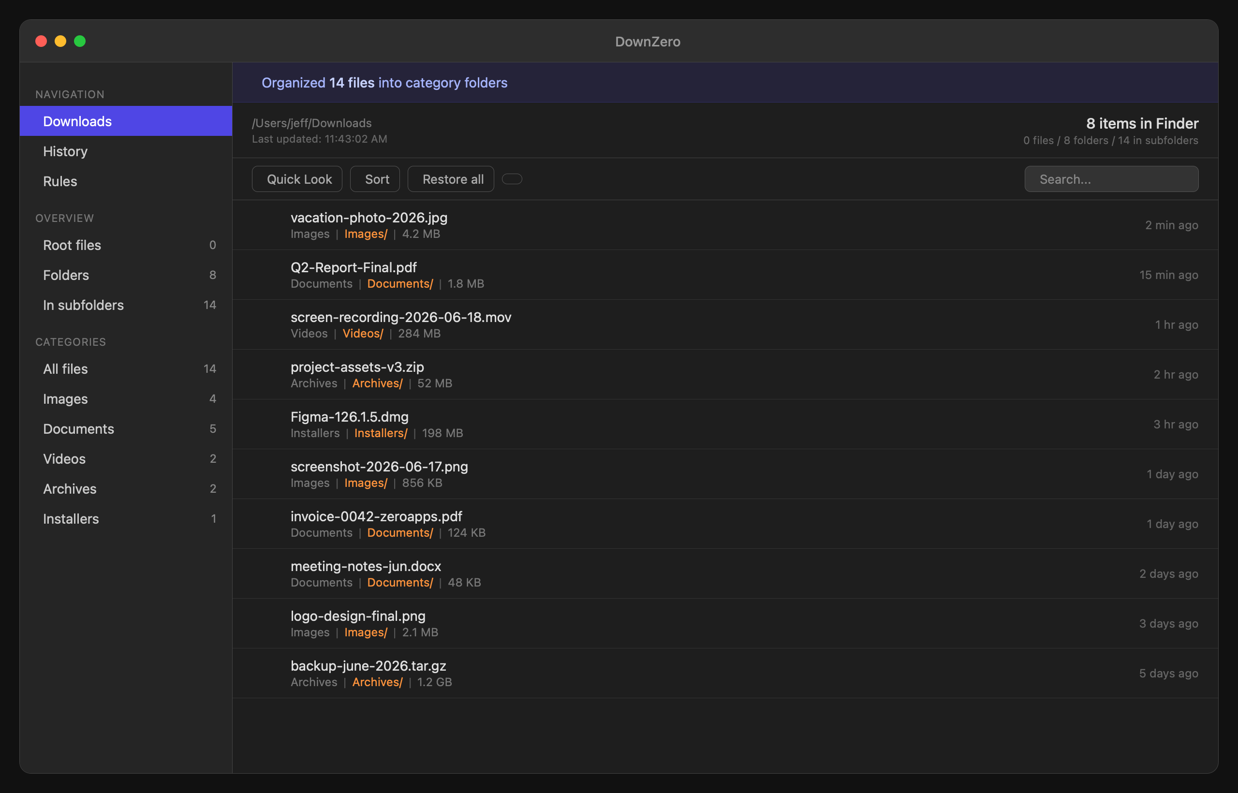Image resolution: width=1238 pixels, height=793 pixels.
Task: Select the screenshot-2026-06-17.png file
Action: coord(725,474)
